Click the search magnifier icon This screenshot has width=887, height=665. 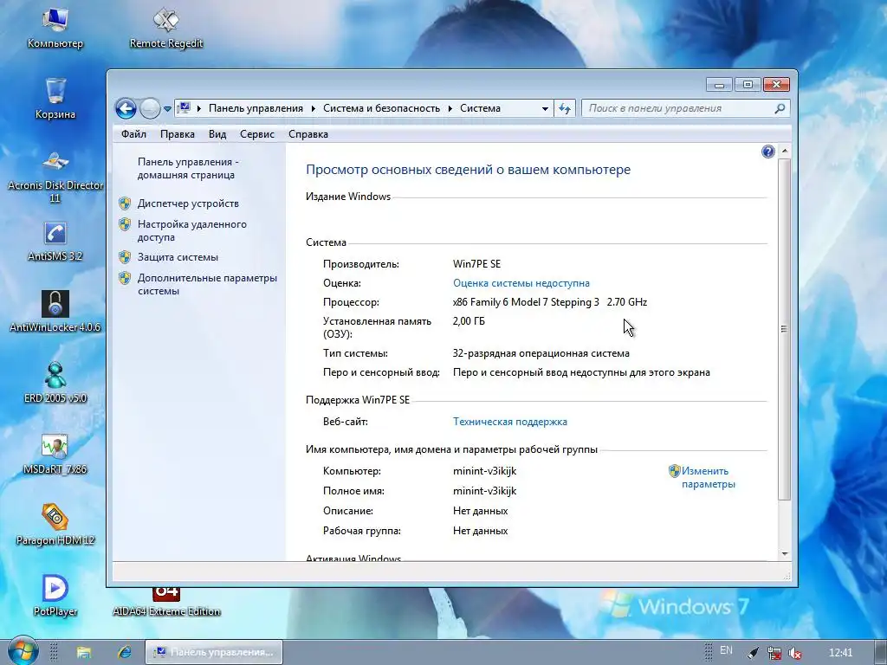coord(780,108)
